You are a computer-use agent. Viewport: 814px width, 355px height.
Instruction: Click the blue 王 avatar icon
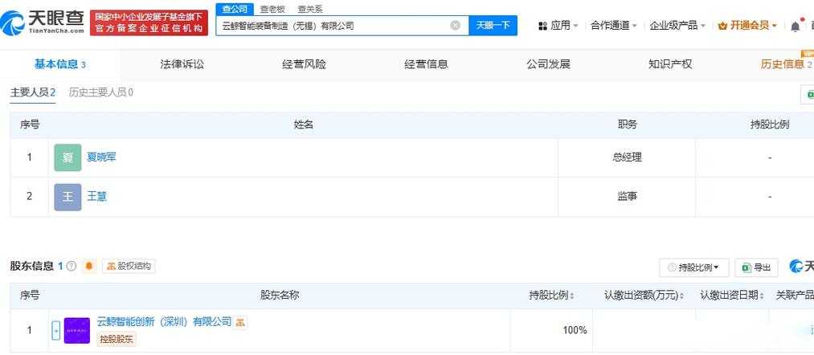click(67, 197)
